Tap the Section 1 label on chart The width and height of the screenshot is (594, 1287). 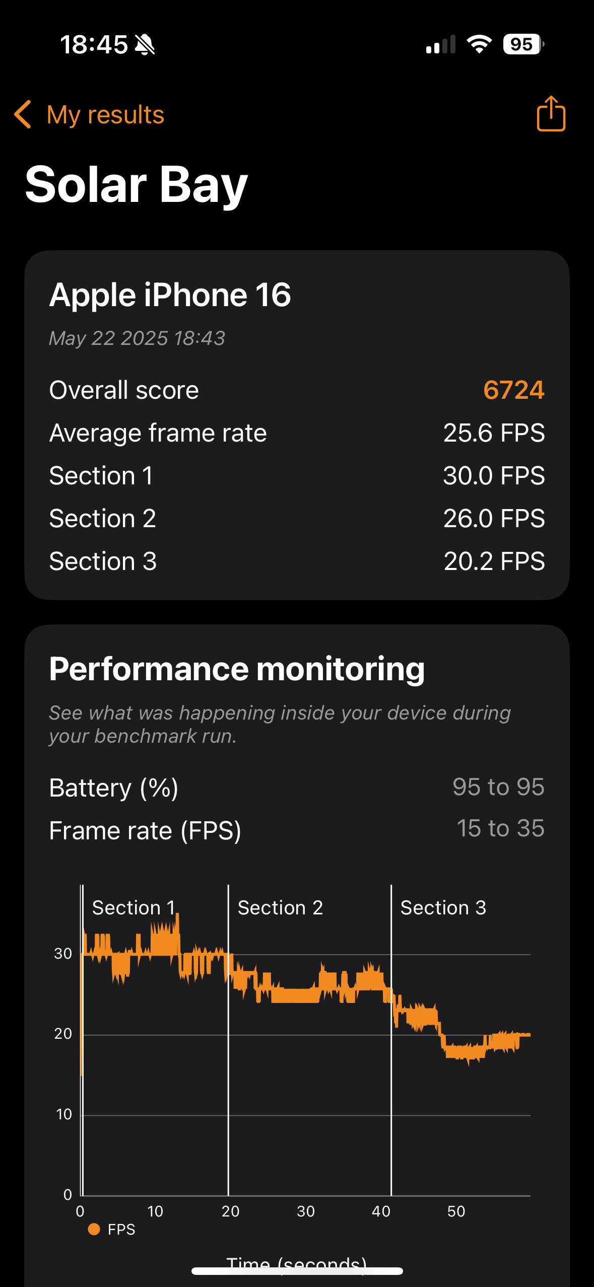point(134,907)
